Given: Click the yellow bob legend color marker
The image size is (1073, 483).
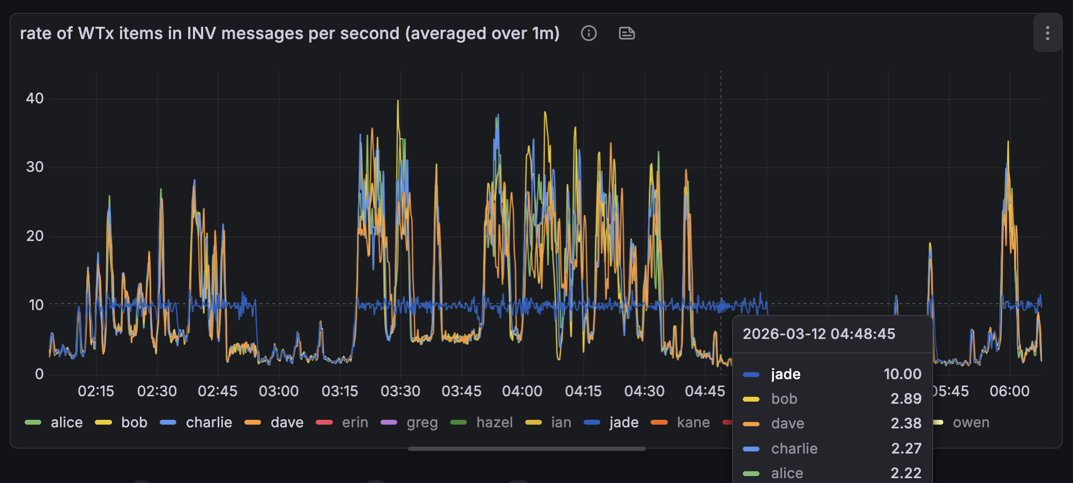Looking at the screenshot, I should 103,422.
